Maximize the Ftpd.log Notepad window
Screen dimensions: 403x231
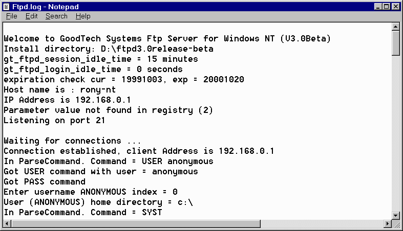[386, 7]
